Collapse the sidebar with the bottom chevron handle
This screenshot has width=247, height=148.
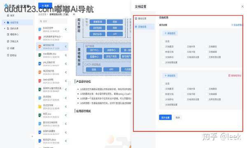(x=32, y=136)
